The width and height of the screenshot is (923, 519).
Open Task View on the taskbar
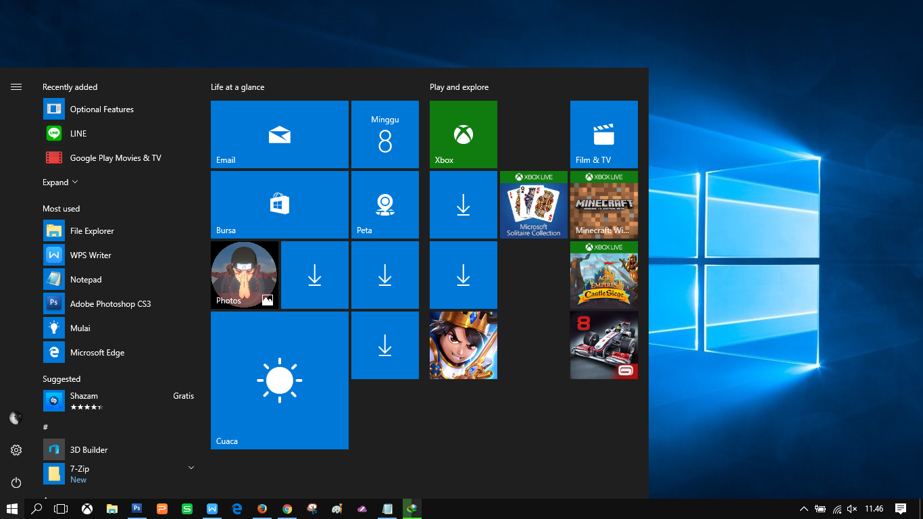coord(61,509)
